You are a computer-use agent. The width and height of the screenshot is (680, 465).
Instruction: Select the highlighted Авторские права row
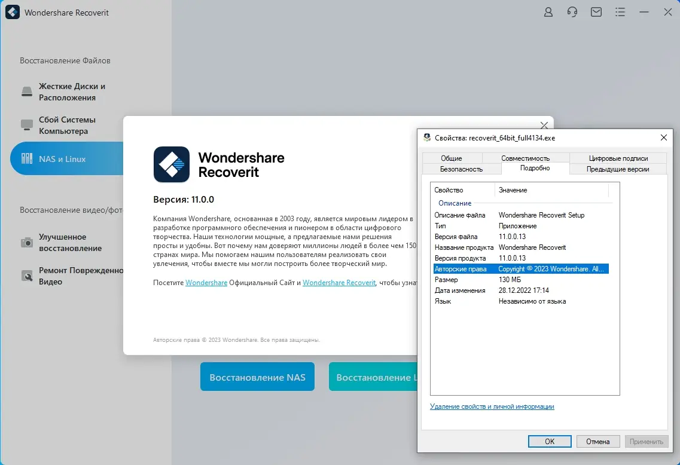pos(521,269)
